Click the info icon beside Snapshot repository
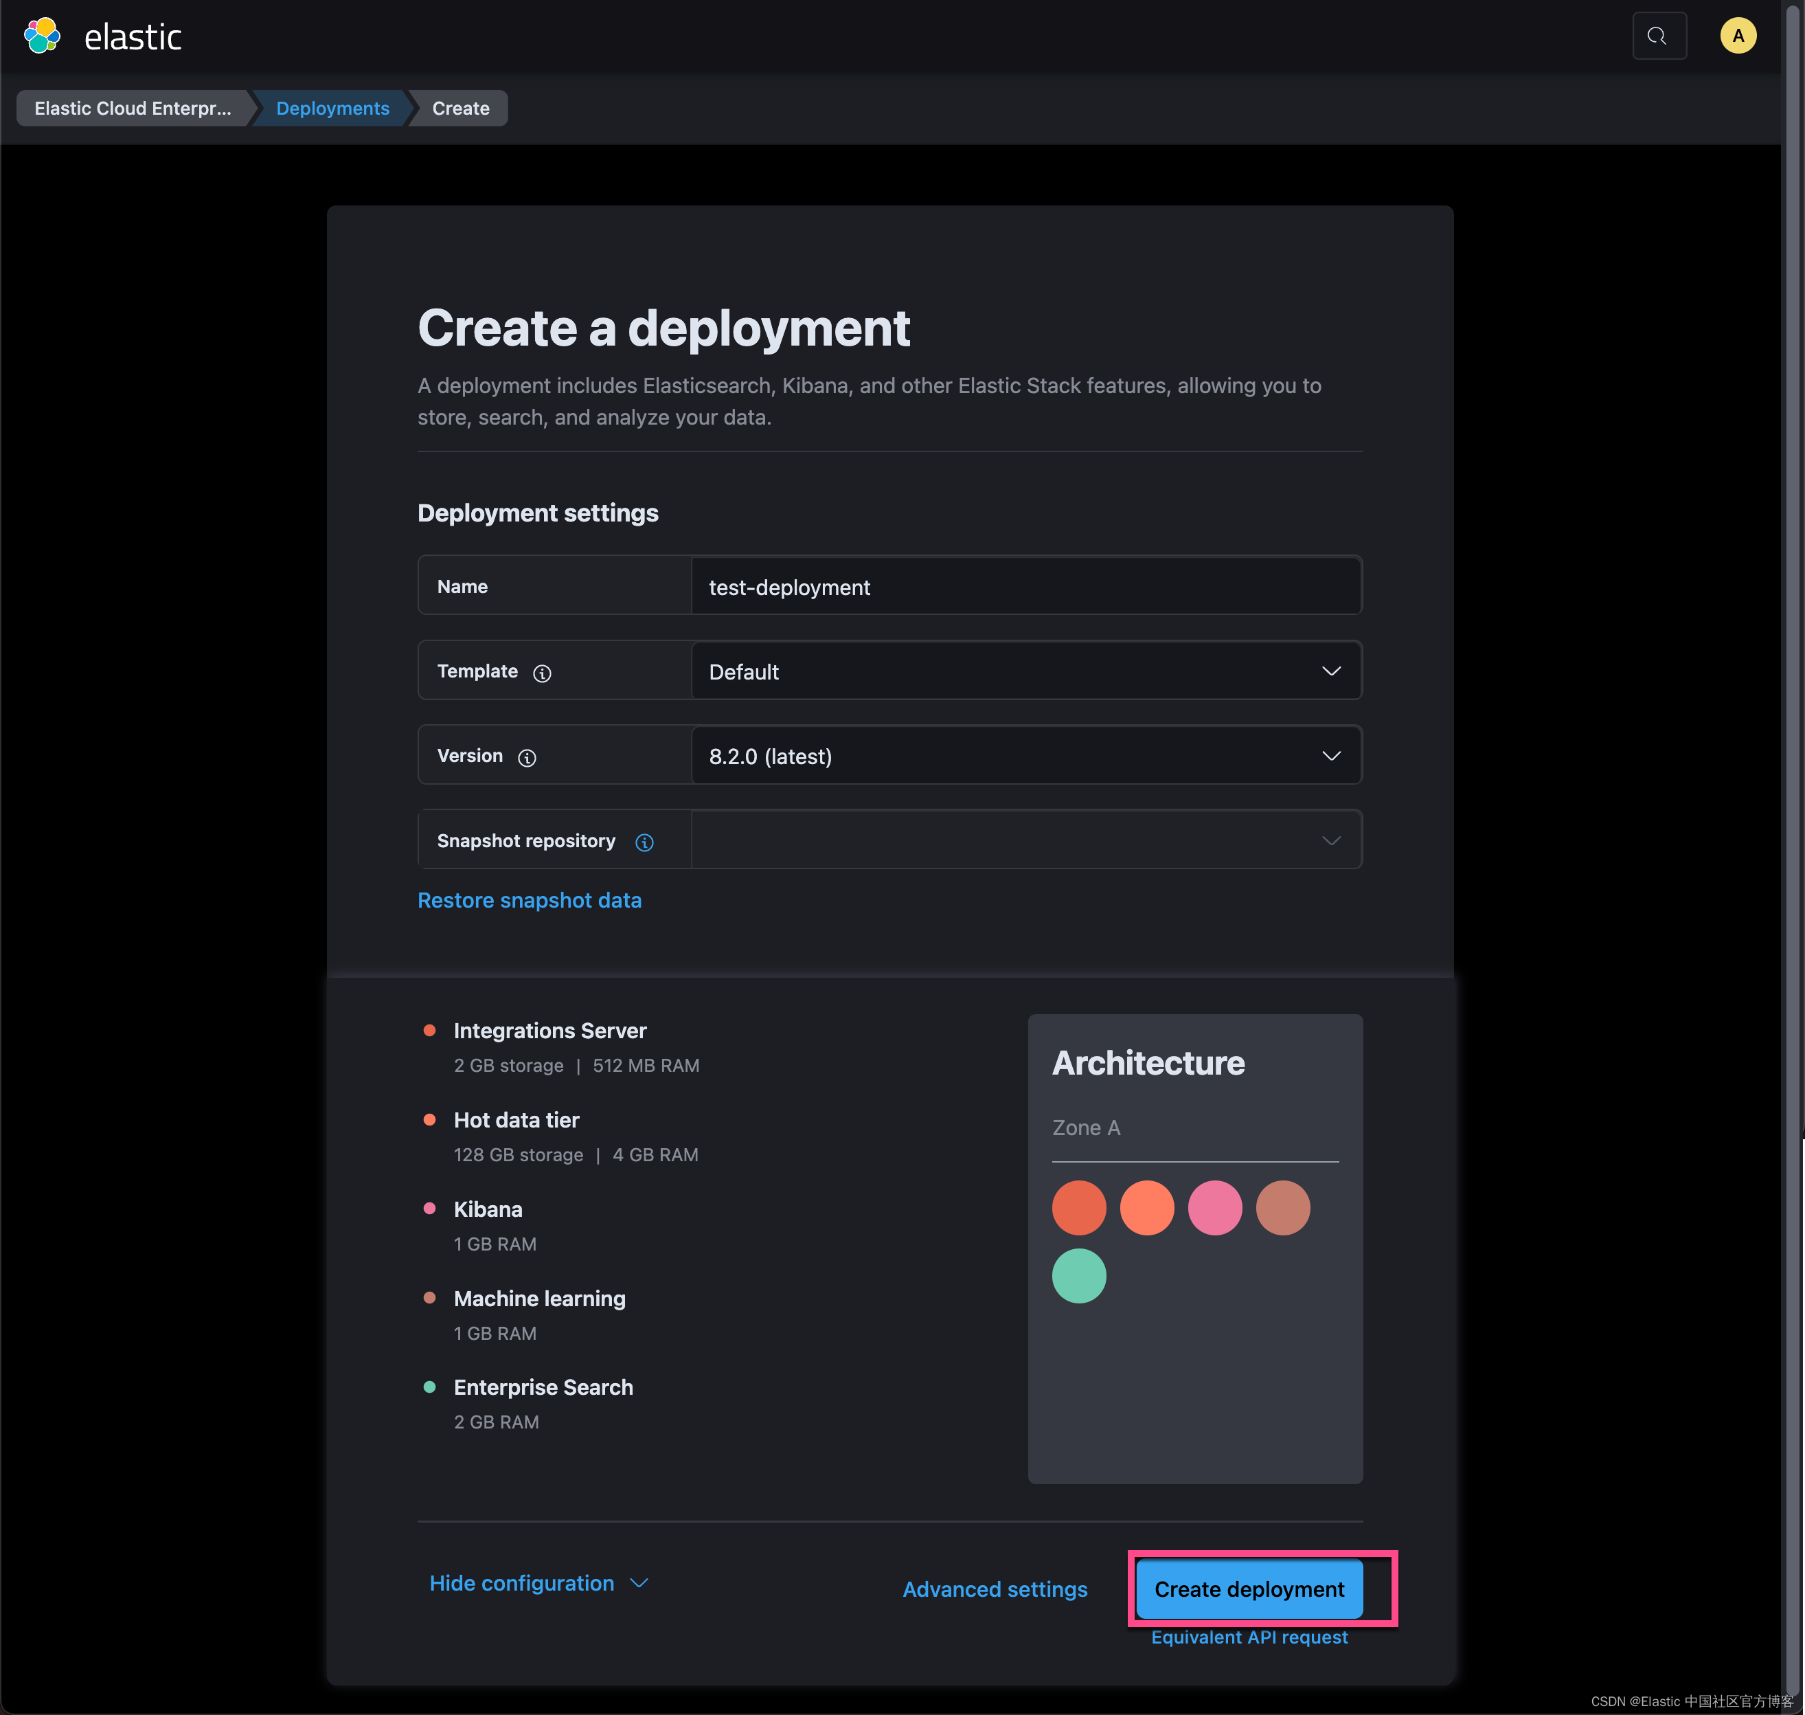The height and width of the screenshot is (1715, 1805). 644,842
